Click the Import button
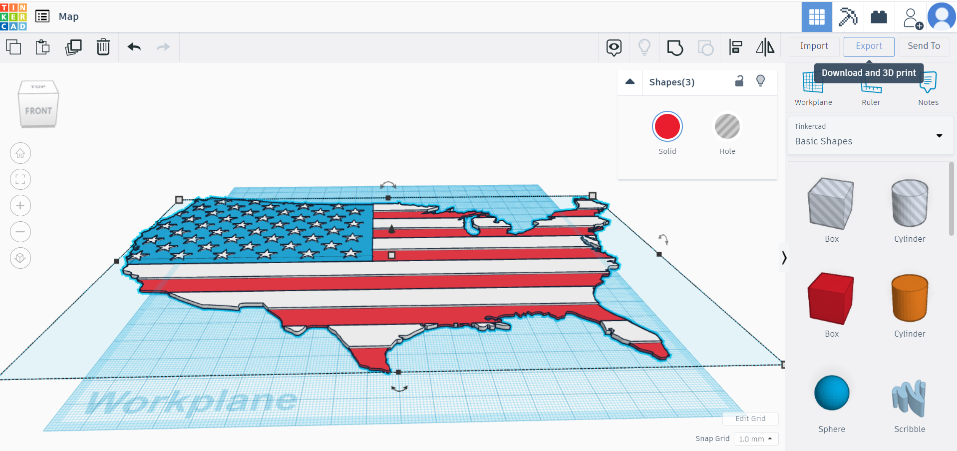The width and height of the screenshot is (957, 451). 814,46
